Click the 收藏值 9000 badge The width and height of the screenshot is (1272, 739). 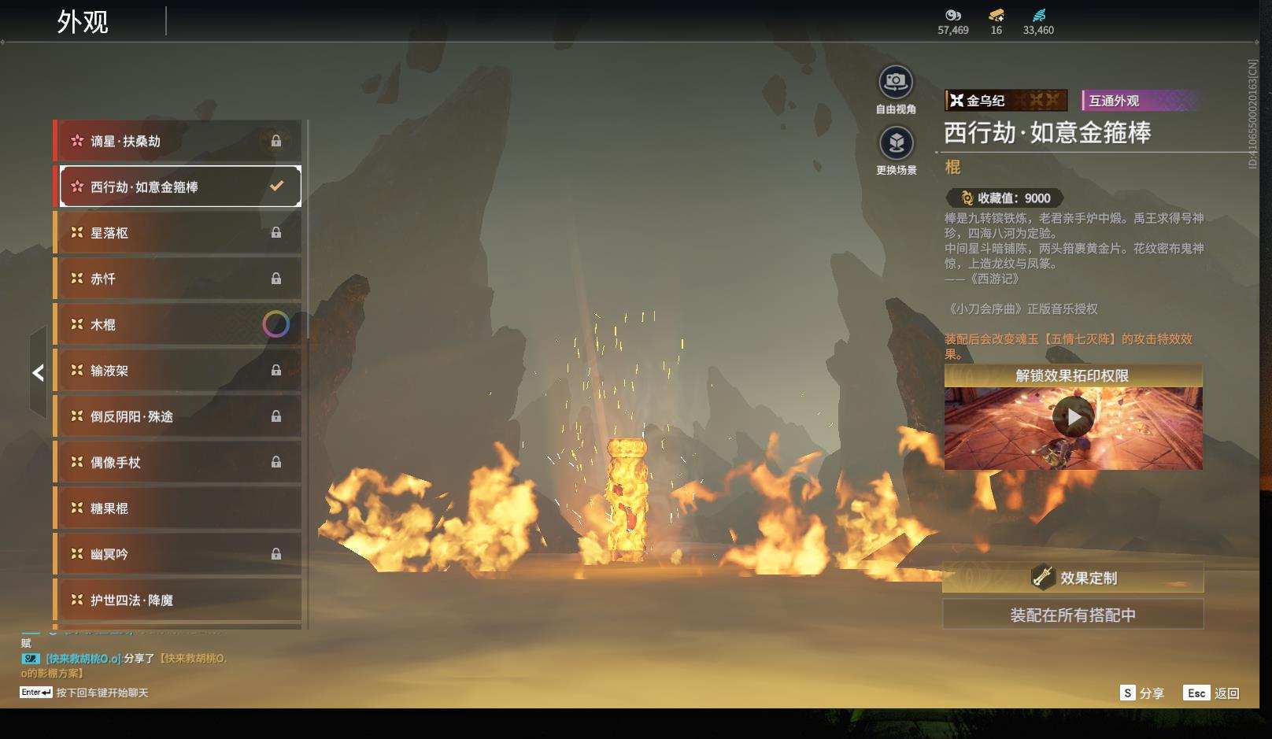click(1005, 198)
